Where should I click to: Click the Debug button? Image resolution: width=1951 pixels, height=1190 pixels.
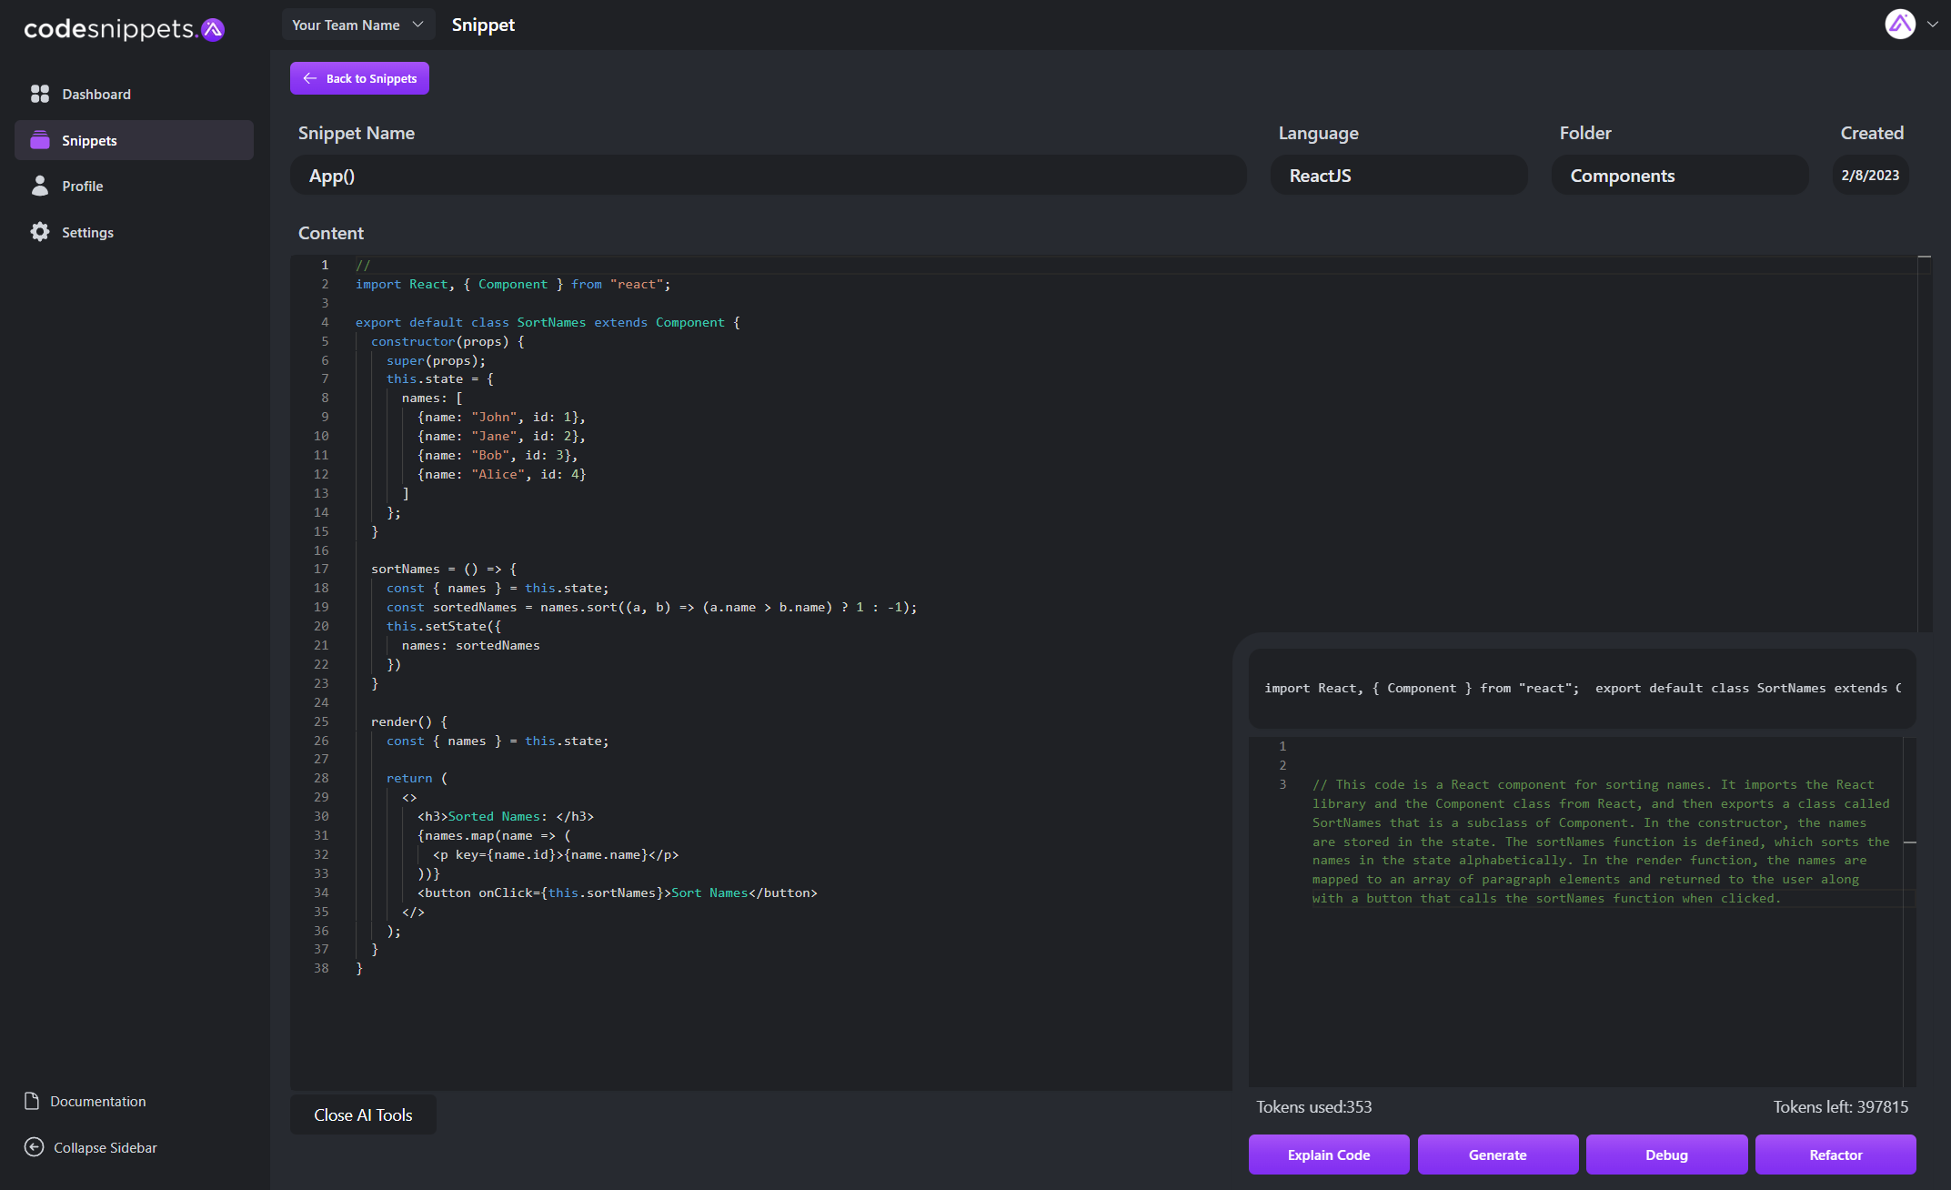coord(1666,1155)
